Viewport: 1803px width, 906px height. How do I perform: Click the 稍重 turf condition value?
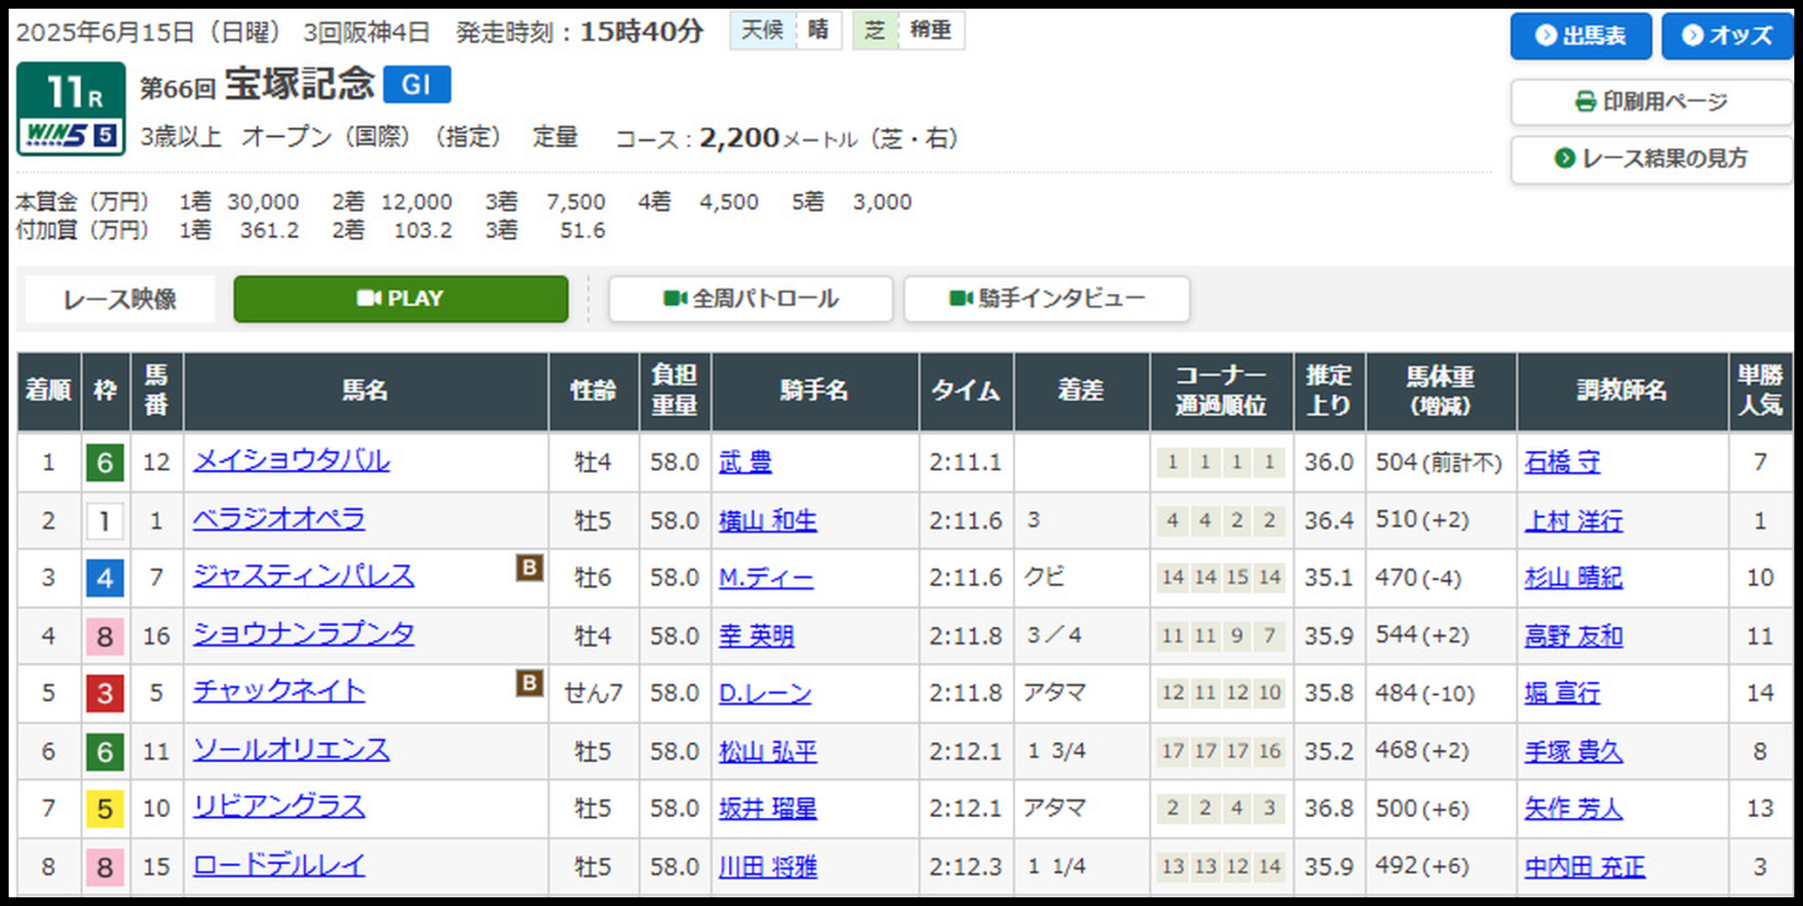pyautogui.click(x=930, y=31)
